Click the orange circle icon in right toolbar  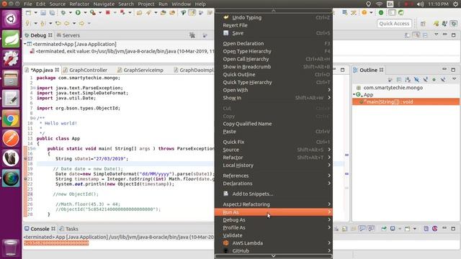point(364,13)
